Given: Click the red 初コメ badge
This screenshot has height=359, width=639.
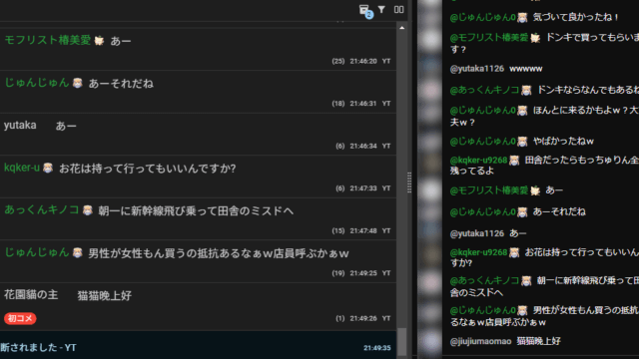Looking at the screenshot, I should 20,318.
